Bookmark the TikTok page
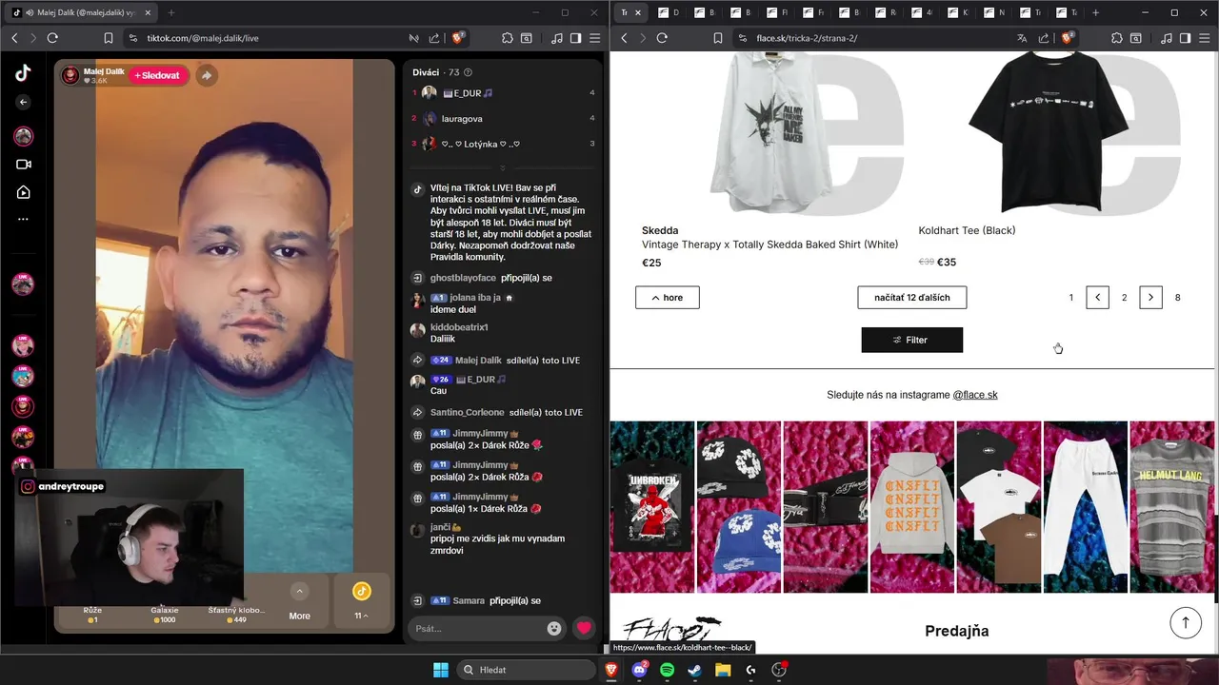 [x=109, y=38]
